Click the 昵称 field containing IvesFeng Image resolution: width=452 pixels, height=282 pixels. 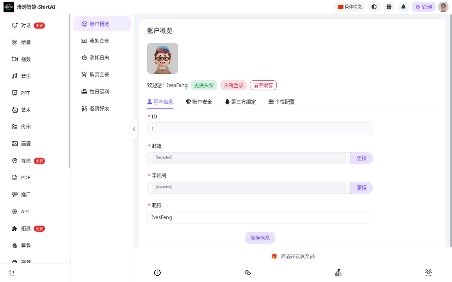click(x=260, y=217)
